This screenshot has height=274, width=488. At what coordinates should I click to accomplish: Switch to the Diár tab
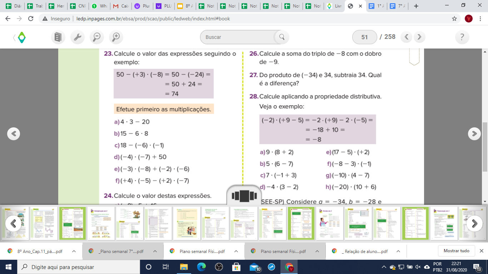[14, 6]
